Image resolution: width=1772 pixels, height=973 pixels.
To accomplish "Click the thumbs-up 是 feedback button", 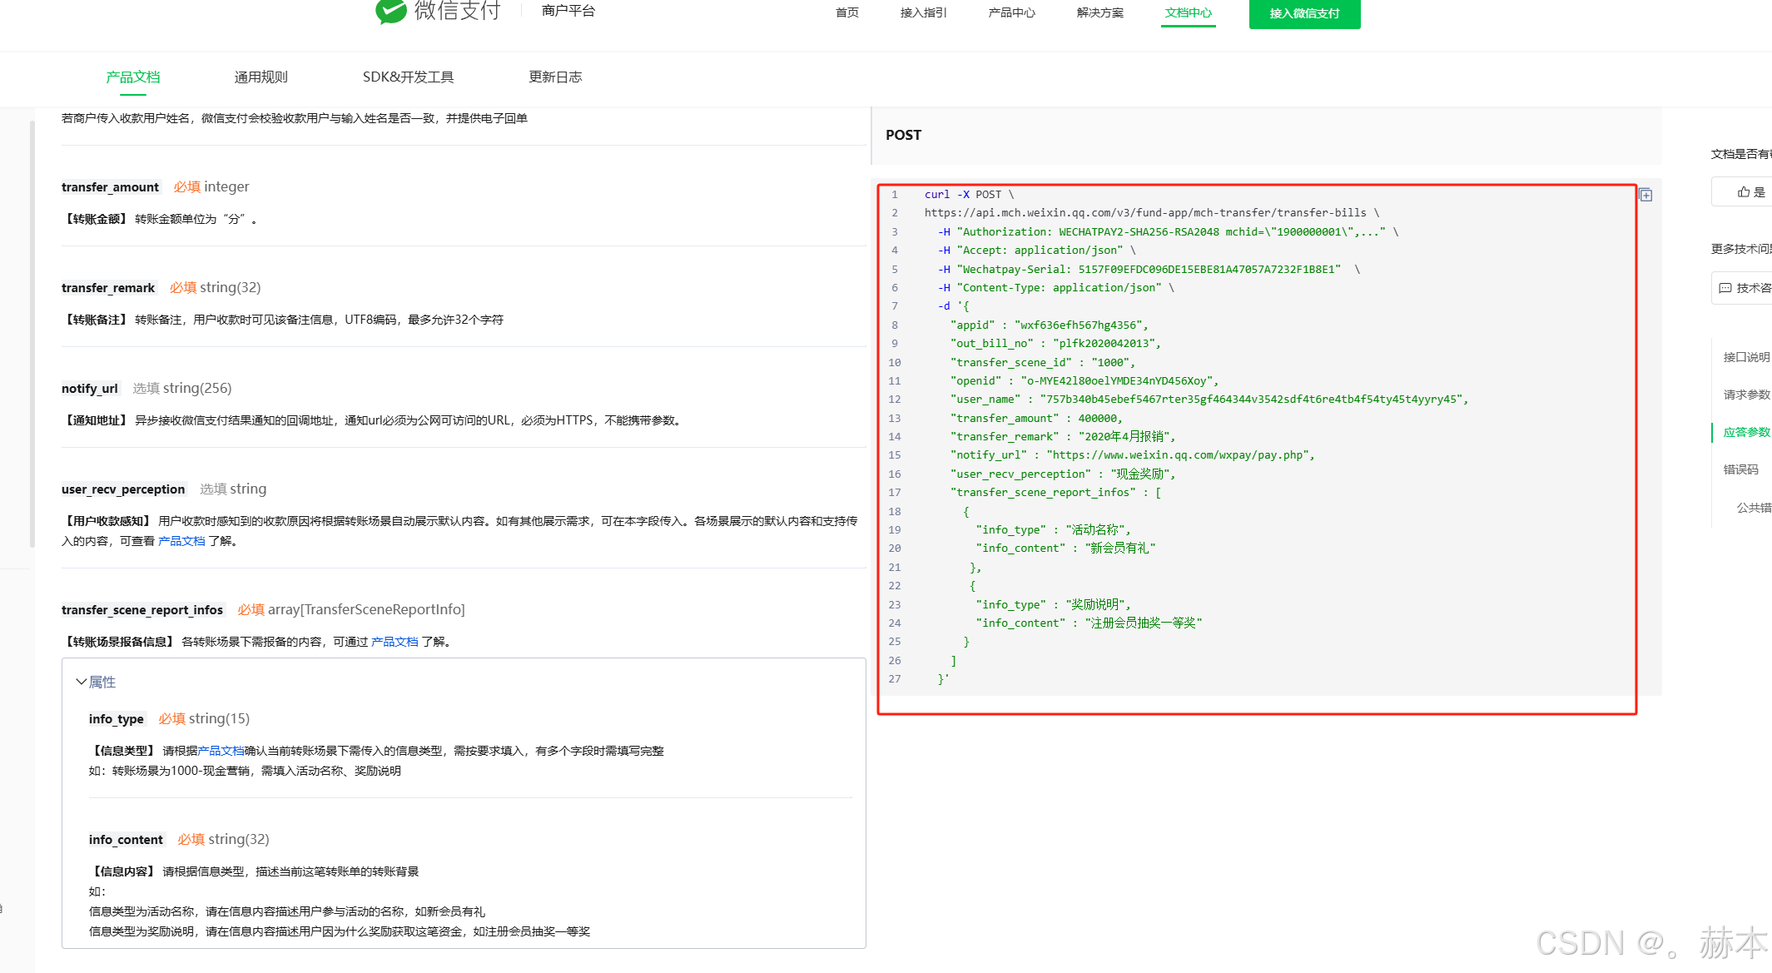I will click(1750, 192).
